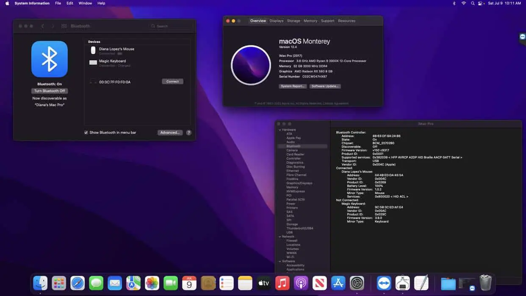Image resolution: width=526 pixels, height=296 pixels.
Task: Toggle Show Bluetooth in menu bar checkbox
Action: coord(86,133)
